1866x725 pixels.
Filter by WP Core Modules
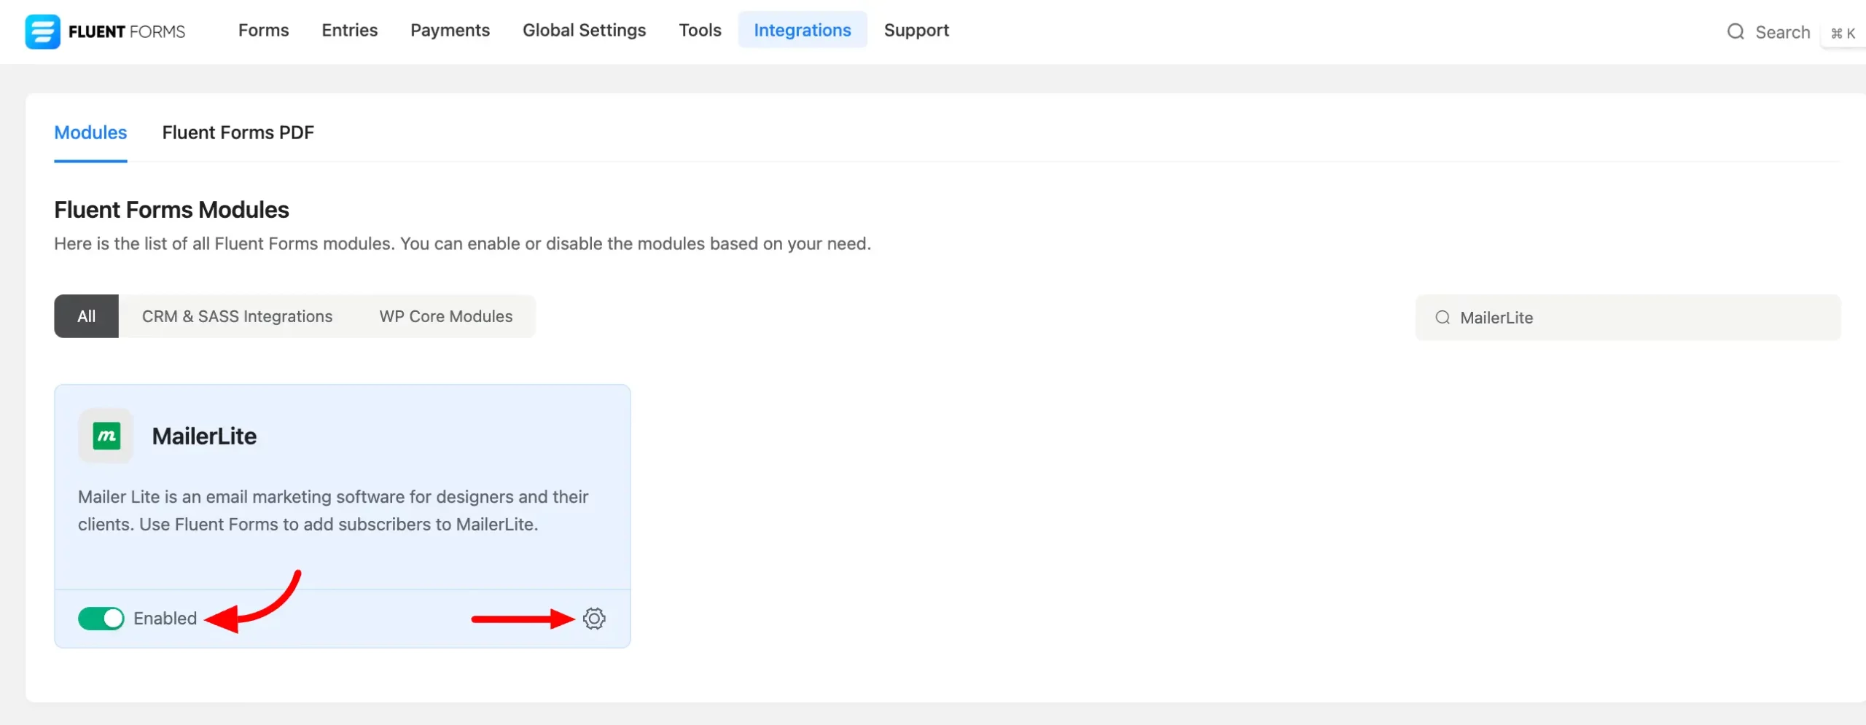tap(445, 316)
